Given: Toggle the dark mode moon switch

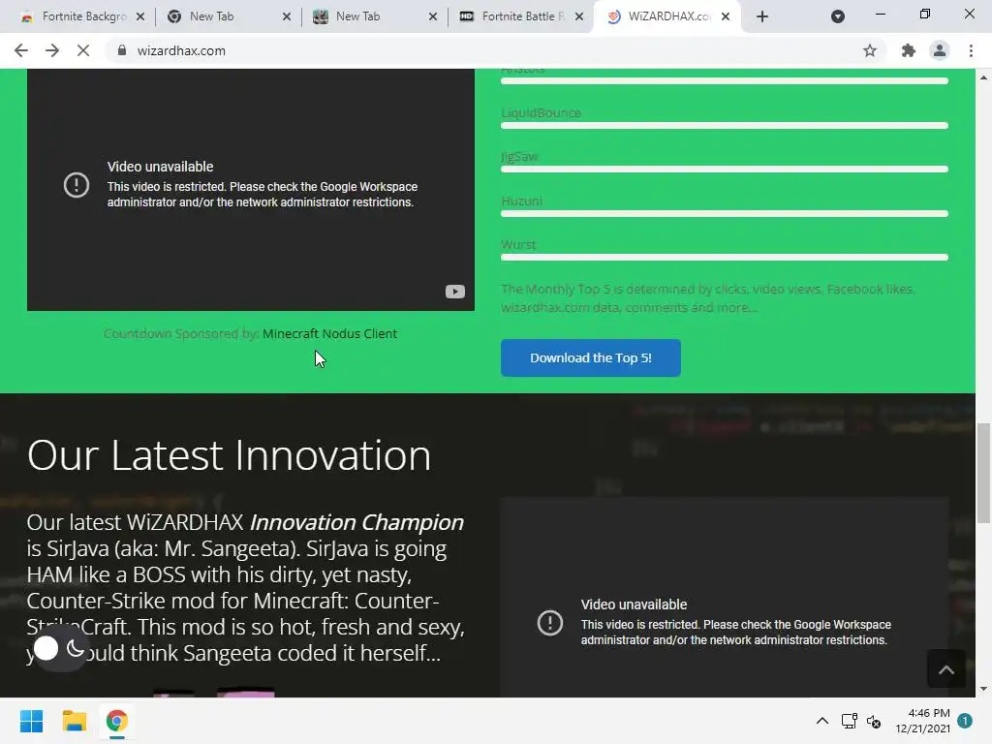Looking at the screenshot, I should click(61, 648).
